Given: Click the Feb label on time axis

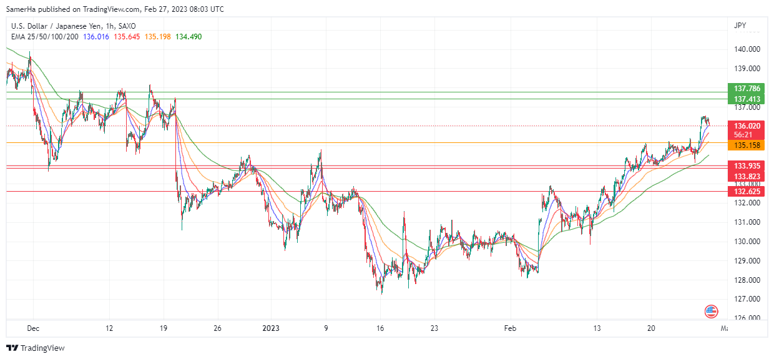Looking at the screenshot, I should click(x=511, y=328).
